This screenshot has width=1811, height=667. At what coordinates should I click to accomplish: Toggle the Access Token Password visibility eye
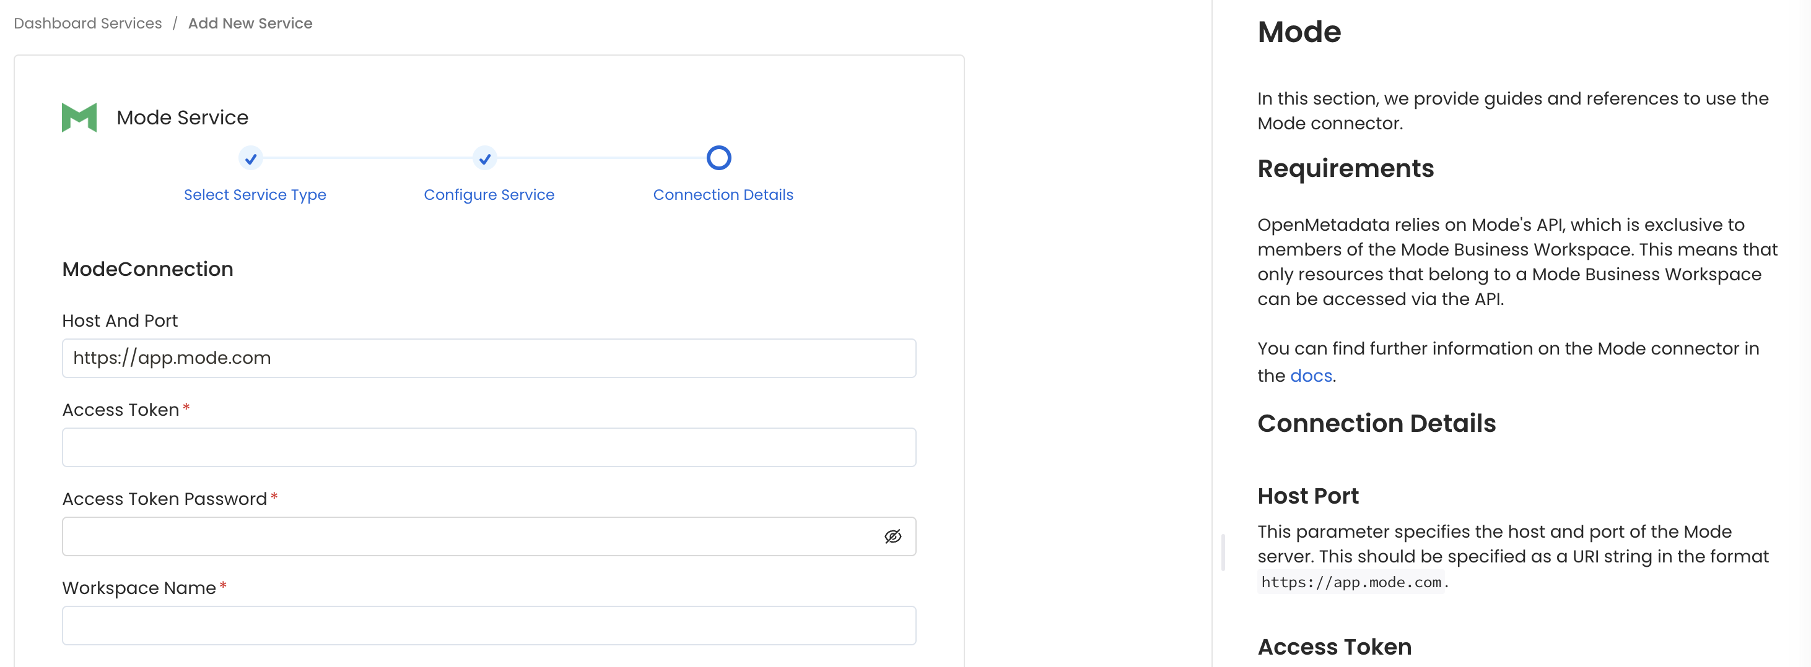pyautogui.click(x=892, y=536)
